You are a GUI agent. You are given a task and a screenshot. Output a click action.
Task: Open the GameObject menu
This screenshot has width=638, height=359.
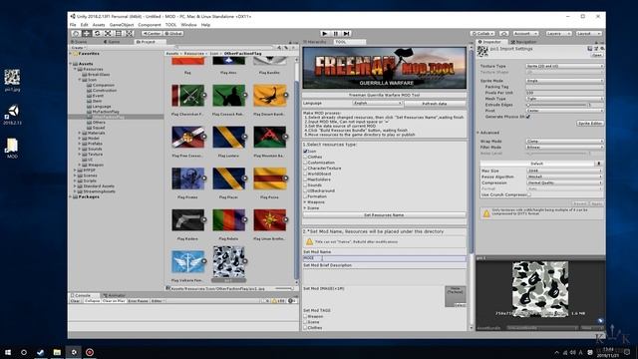pos(122,25)
